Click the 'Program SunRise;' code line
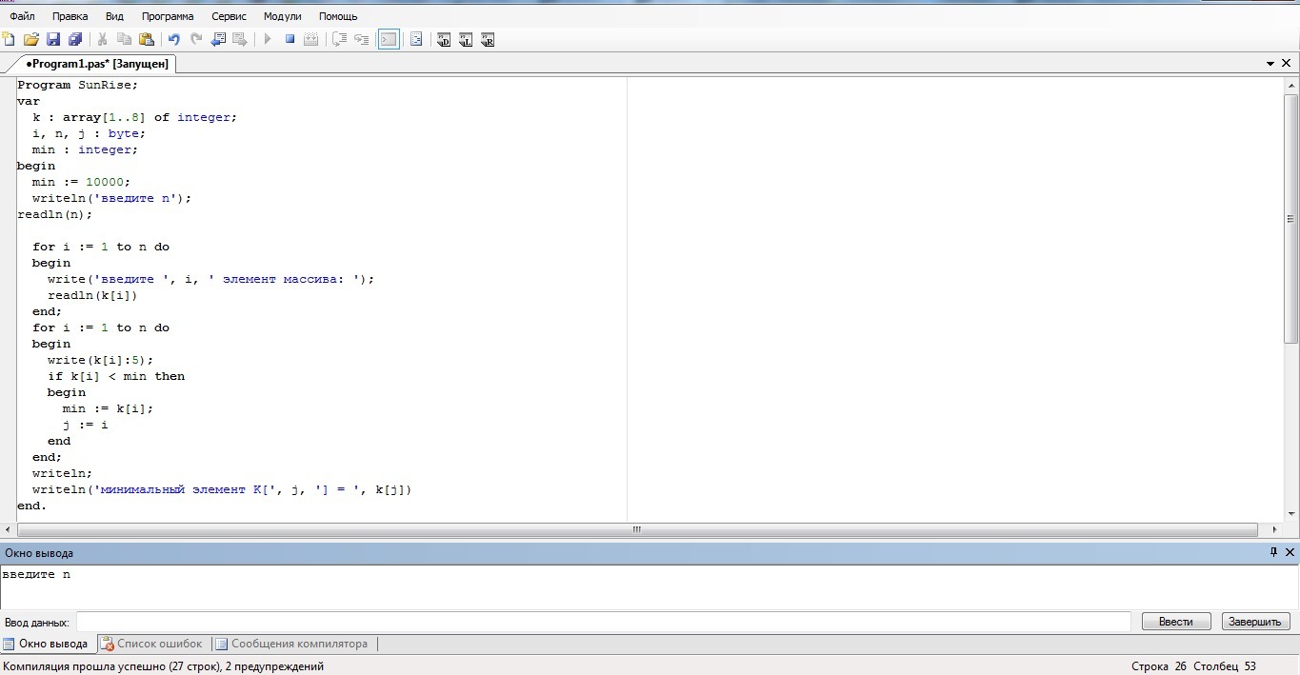Viewport: 1300px width, 675px height. click(78, 85)
